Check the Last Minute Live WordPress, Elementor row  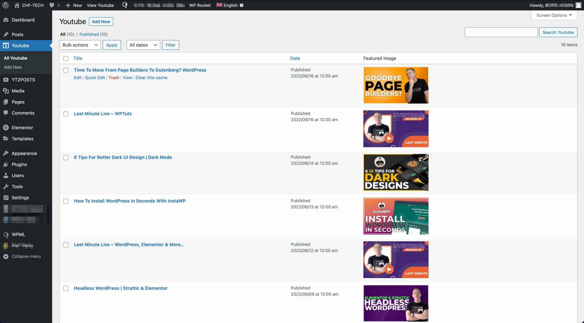click(66, 245)
